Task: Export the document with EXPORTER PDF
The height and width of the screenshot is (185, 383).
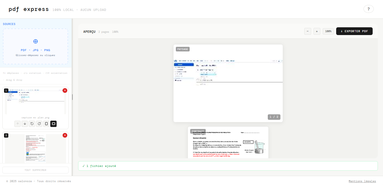Action: coord(354,31)
